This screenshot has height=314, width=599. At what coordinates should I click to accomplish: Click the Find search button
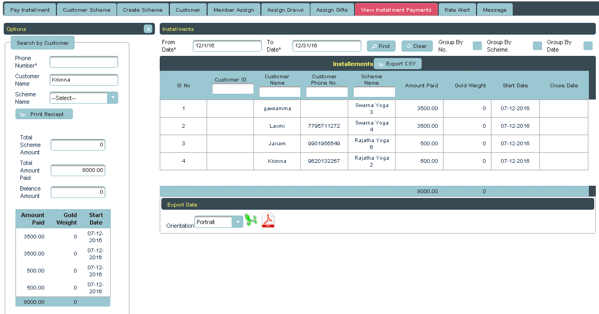point(381,46)
